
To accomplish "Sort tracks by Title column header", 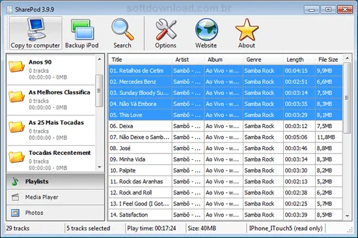I will 140,60.
